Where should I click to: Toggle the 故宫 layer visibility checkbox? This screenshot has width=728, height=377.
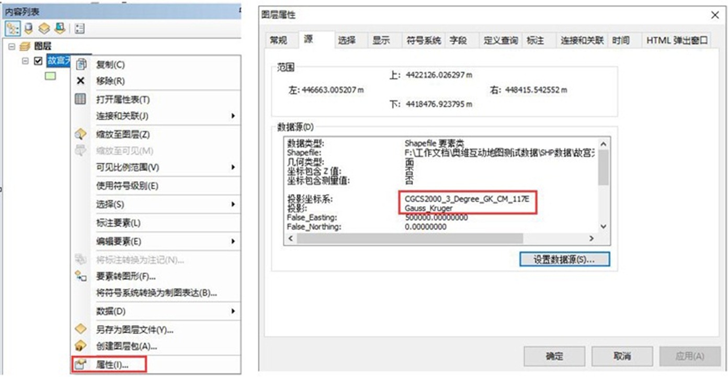coord(38,61)
